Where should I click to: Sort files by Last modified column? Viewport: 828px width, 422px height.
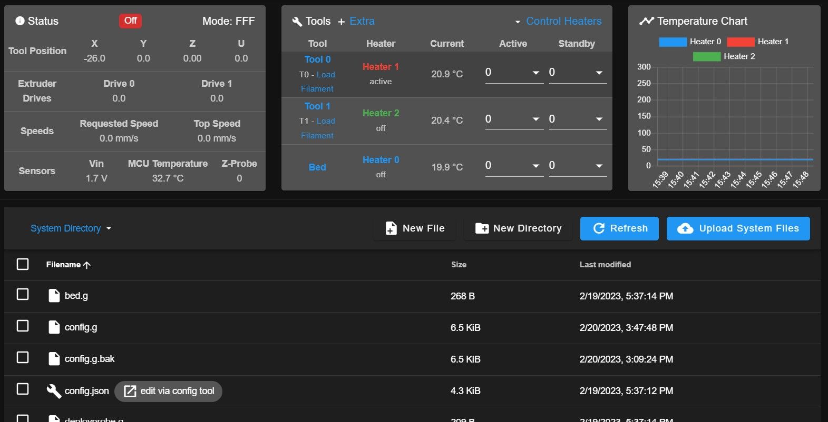pyautogui.click(x=605, y=265)
